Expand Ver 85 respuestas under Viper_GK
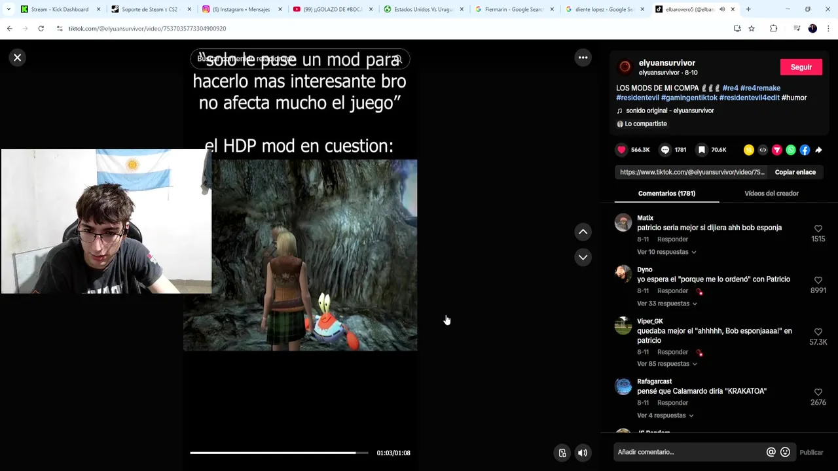 (x=667, y=364)
